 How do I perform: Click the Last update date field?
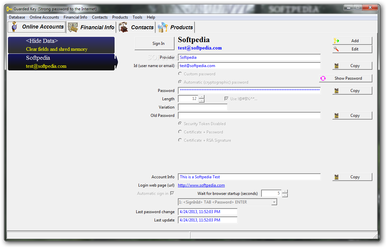click(x=207, y=220)
